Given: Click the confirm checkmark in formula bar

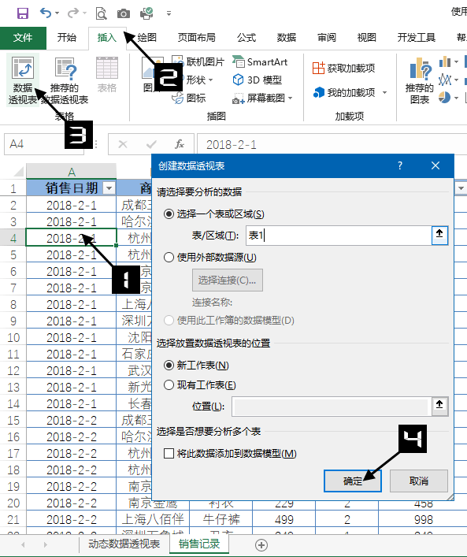Looking at the screenshot, I should 152,144.
